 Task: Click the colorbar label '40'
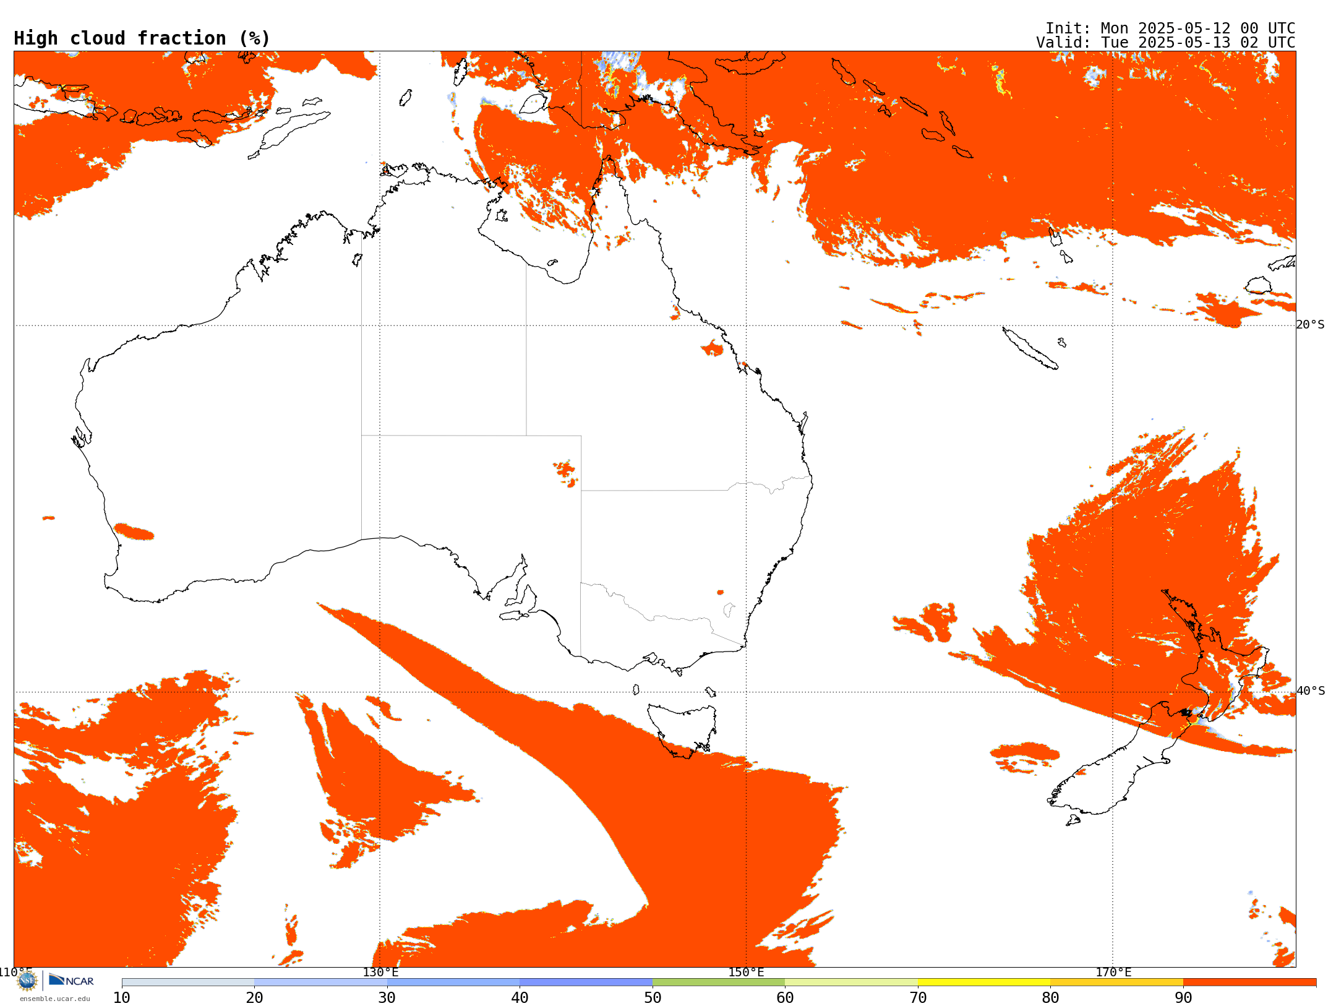(520, 998)
